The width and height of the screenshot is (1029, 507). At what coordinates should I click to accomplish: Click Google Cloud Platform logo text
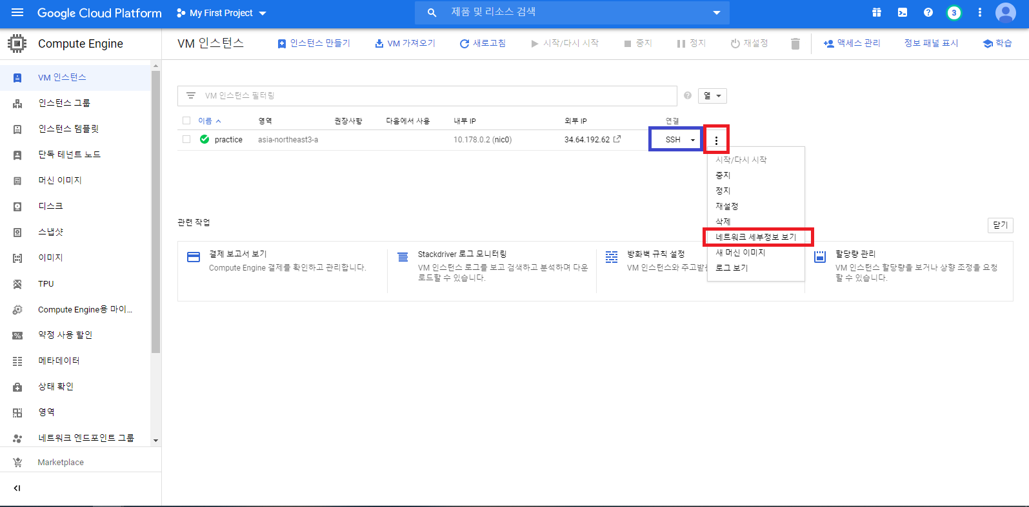pos(99,13)
